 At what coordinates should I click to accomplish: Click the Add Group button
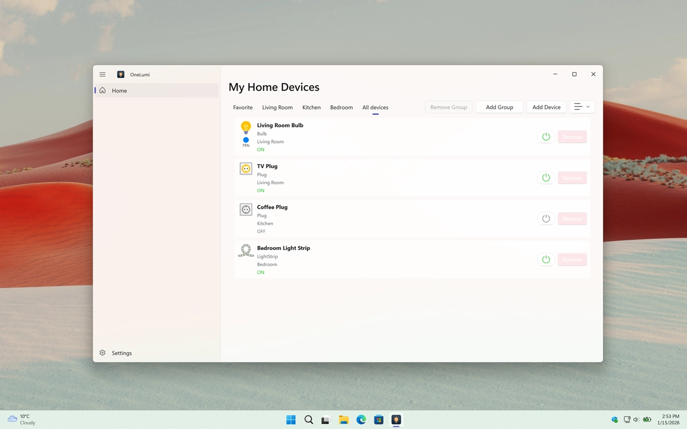point(499,106)
